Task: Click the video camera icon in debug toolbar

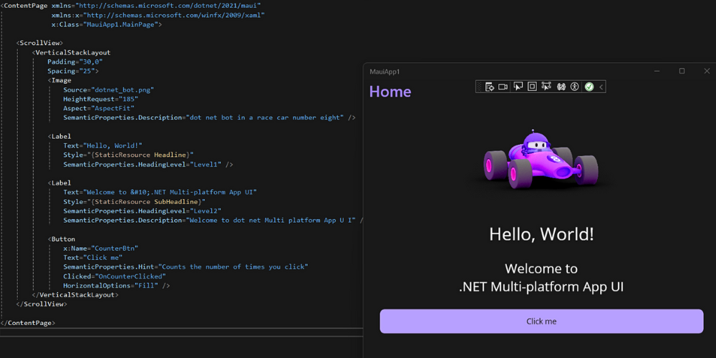Action: [503, 87]
